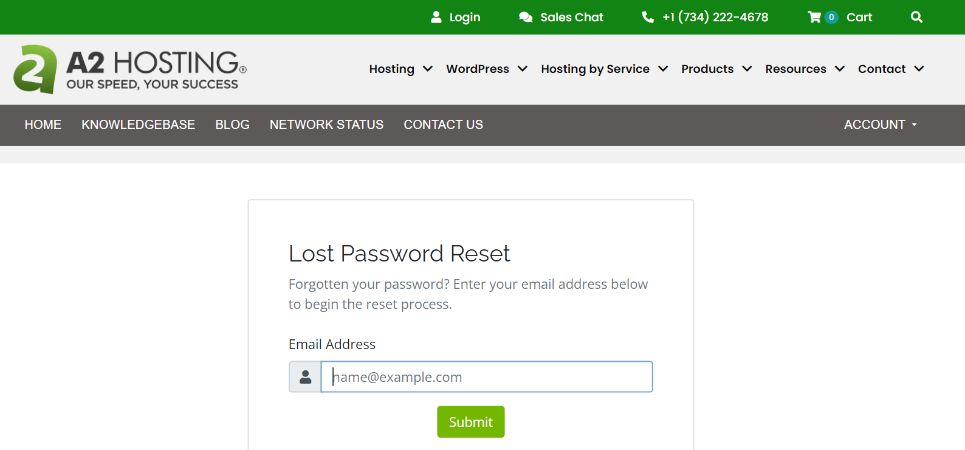Switch to the KNOWLEDGEBASE section
The image size is (965, 450).
[139, 125]
